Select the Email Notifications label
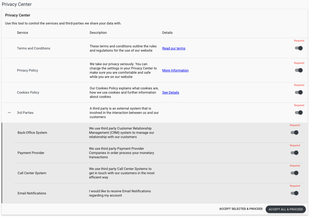The width and height of the screenshot is (309, 217). pos(32,193)
